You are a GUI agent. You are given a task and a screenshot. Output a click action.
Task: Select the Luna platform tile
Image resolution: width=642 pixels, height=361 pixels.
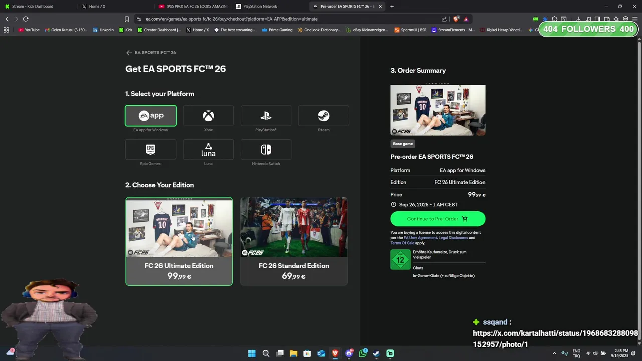[x=208, y=149]
